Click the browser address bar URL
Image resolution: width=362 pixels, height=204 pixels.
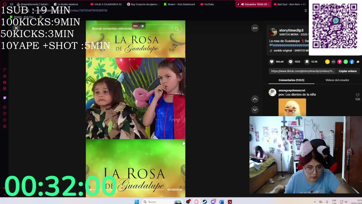pos(69,10)
